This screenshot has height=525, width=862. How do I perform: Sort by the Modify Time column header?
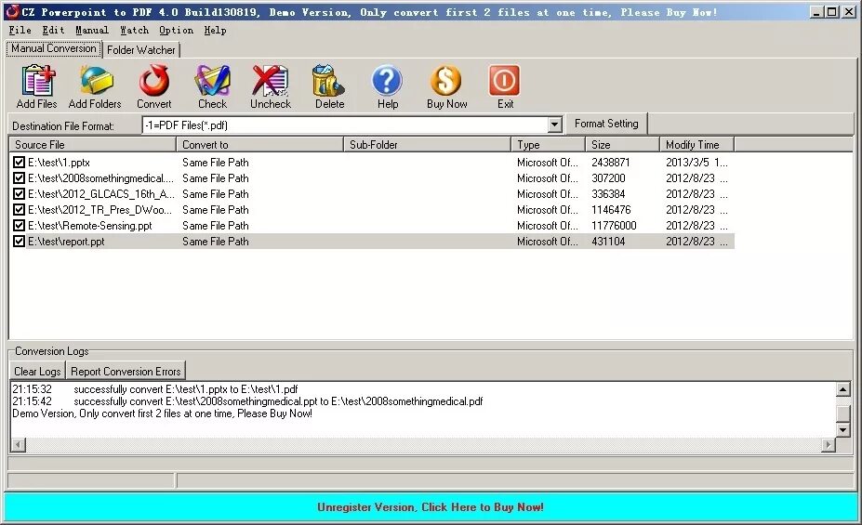pyautogui.click(x=697, y=144)
